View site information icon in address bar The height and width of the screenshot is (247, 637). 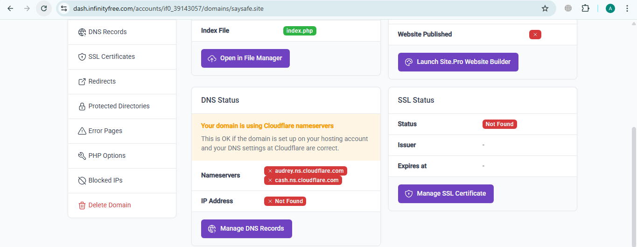click(64, 8)
